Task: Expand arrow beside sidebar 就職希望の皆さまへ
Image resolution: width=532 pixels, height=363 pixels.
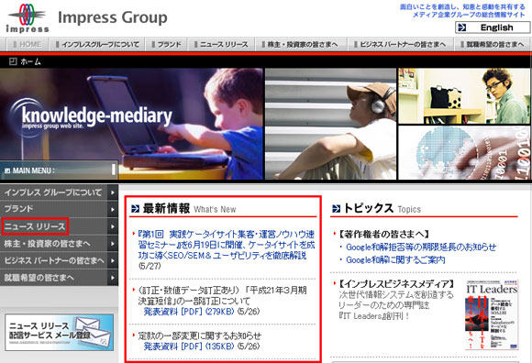Action: point(113,278)
